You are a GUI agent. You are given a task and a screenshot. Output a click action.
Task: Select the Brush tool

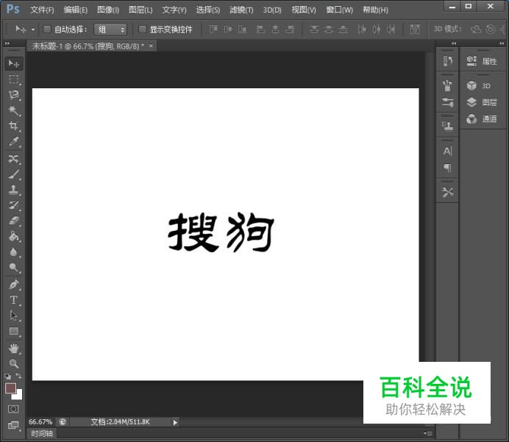click(x=14, y=174)
